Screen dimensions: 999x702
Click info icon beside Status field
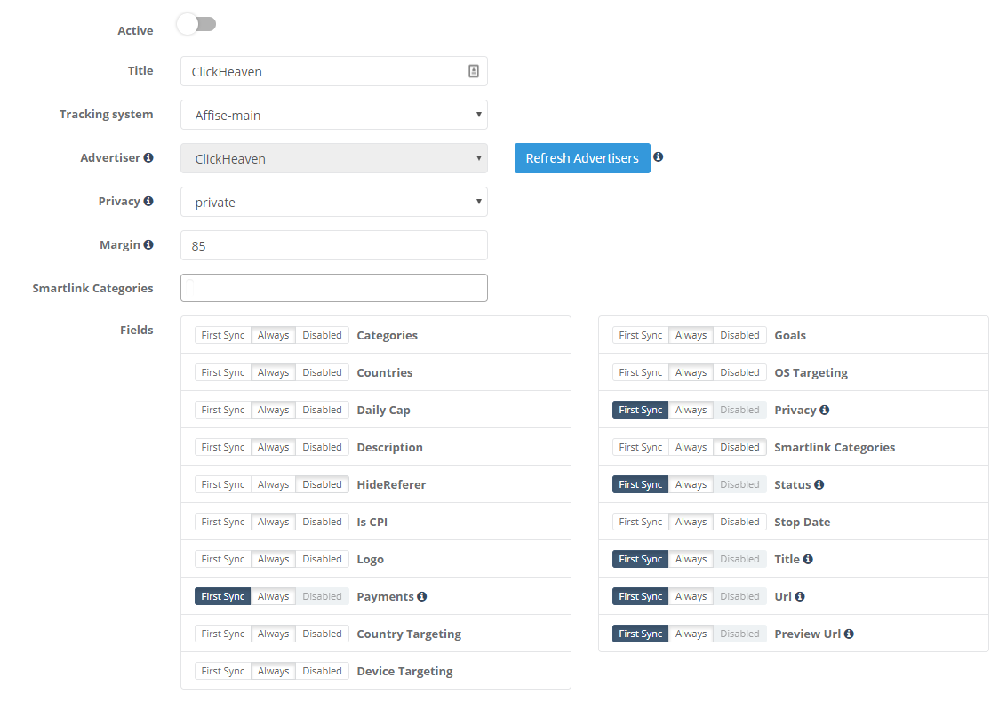coord(819,484)
